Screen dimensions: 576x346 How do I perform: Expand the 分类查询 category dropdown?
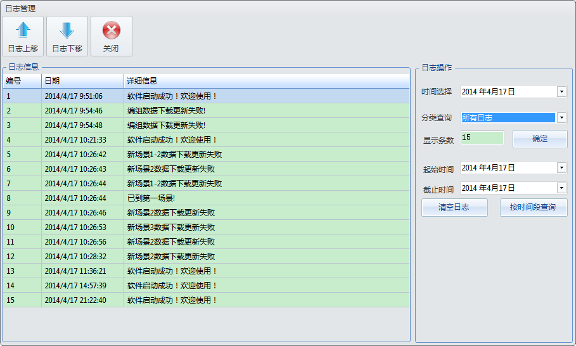561,118
